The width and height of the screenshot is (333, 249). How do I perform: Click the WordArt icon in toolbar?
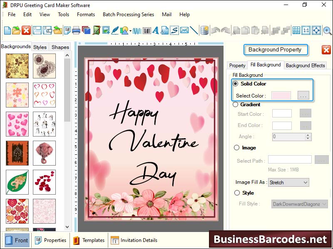point(137,30)
